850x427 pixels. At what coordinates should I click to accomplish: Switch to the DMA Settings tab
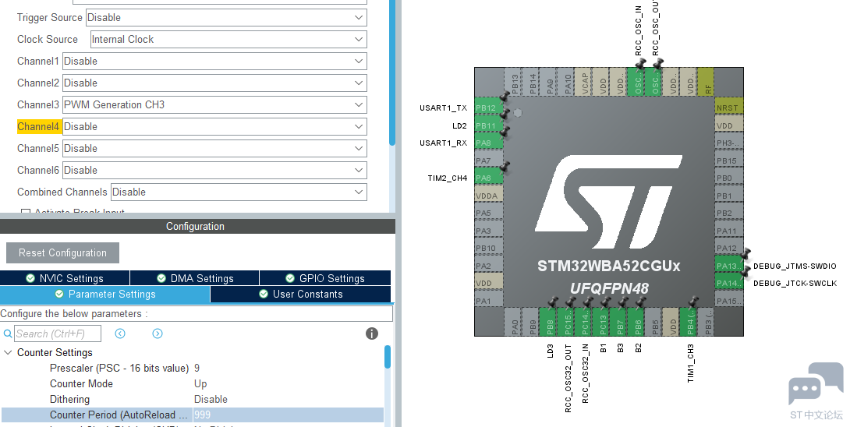point(195,278)
